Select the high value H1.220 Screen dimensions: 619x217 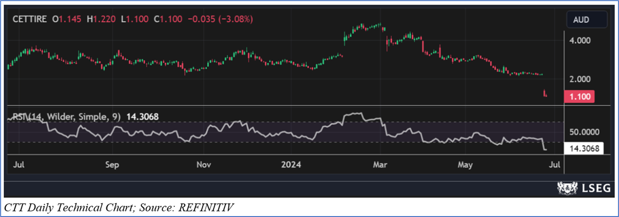point(101,19)
